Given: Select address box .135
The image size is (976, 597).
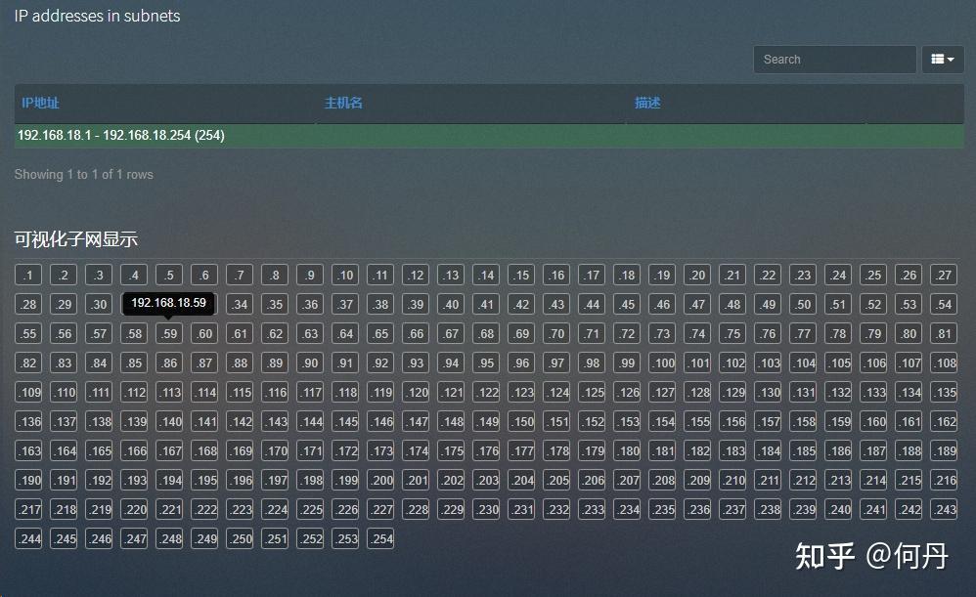Looking at the screenshot, I should tap(944, 392).
